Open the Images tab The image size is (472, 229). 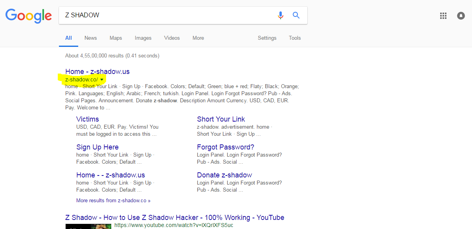pos(143,38)
